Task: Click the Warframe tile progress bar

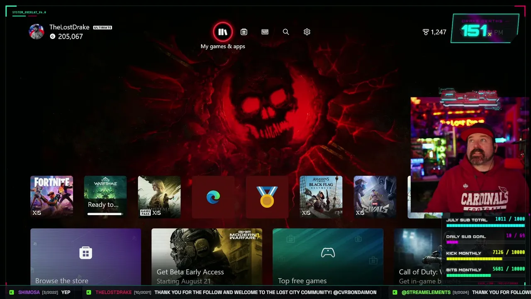Action: click(105, 214)
